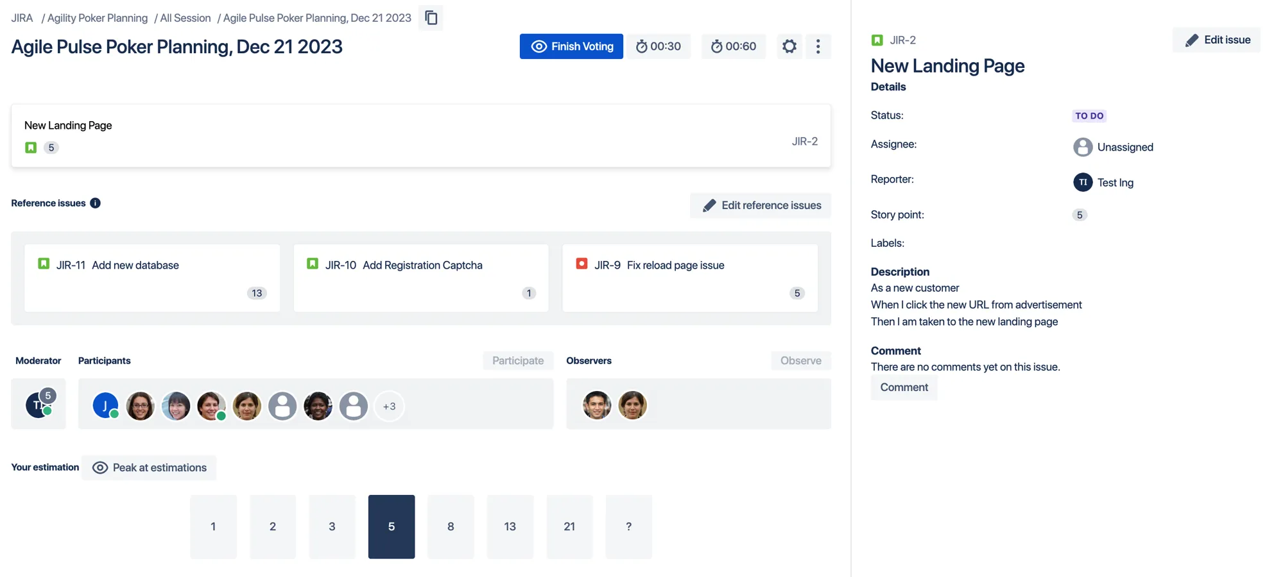
Task: Open the three-dot more options menu
Action: coord(818,46)
